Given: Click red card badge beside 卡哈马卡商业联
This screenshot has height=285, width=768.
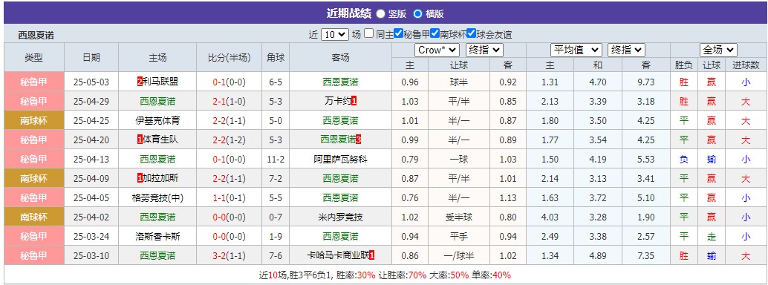Looking at the screenshot, I should coord(372,255).
